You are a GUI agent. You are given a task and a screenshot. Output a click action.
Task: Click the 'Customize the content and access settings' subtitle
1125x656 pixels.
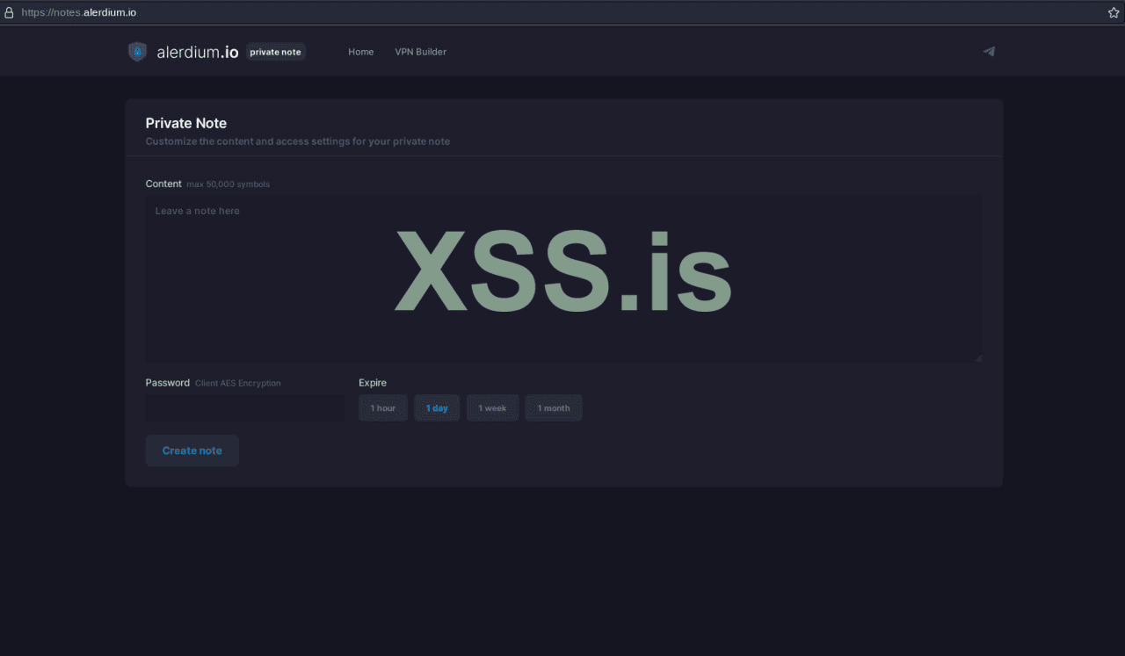pos(298,141)
